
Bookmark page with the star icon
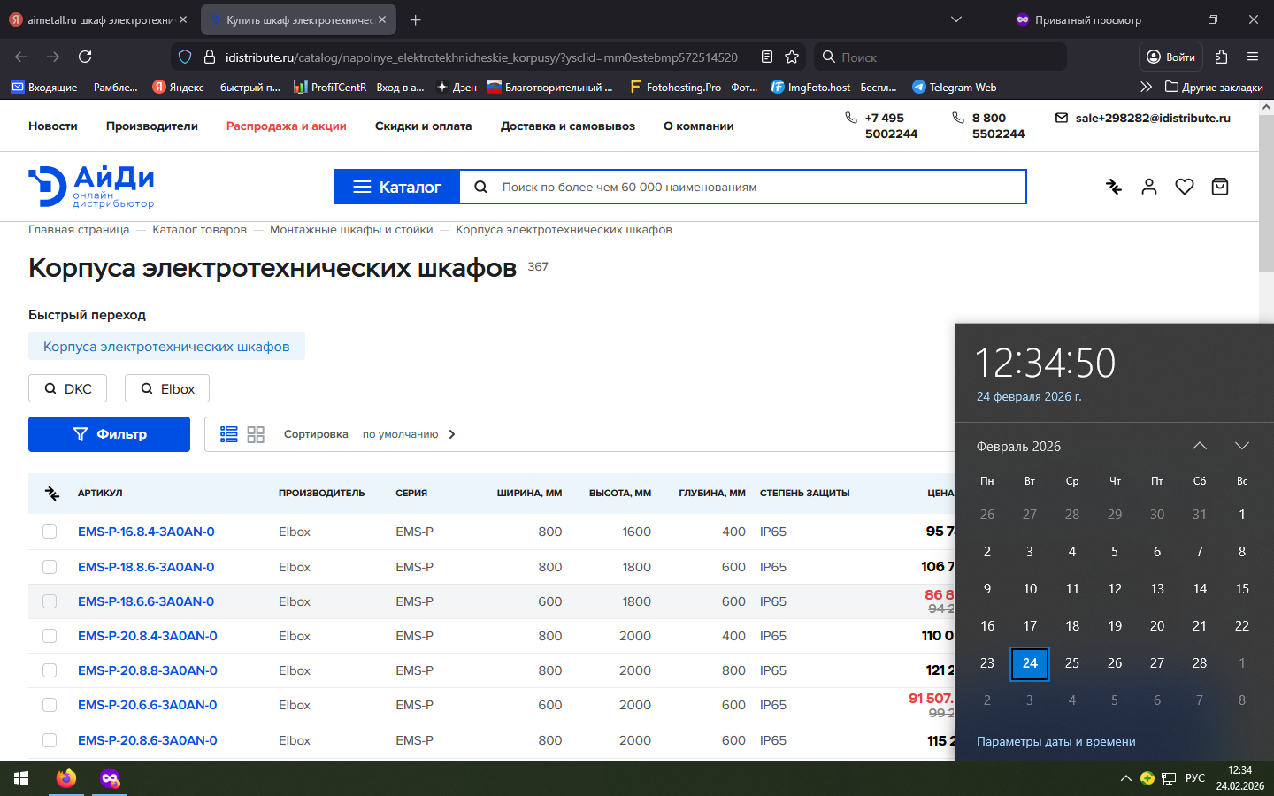point(792,57)
